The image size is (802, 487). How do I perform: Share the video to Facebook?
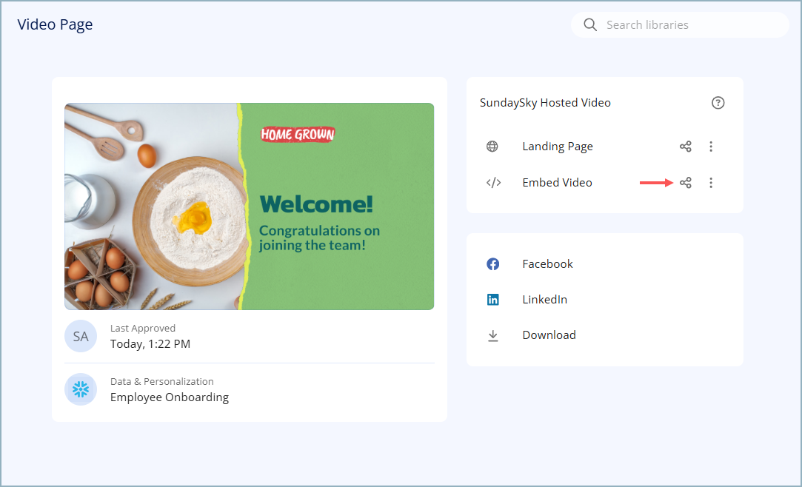click(547, 264)
